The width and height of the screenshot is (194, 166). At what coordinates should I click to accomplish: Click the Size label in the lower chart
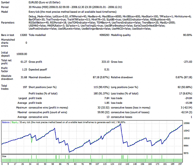tap(4, 156)
